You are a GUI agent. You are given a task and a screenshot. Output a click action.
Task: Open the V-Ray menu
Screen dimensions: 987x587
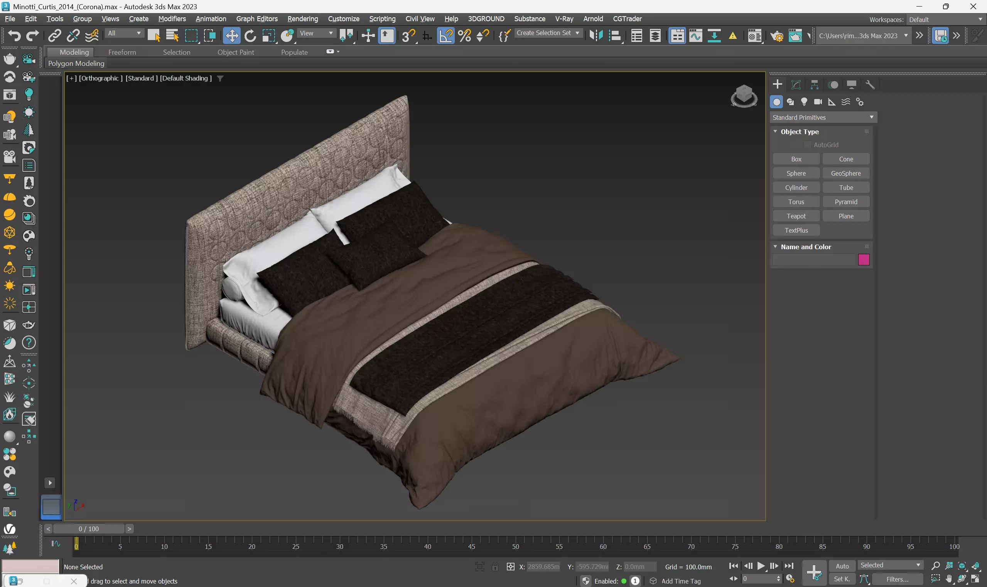(564, 18)
